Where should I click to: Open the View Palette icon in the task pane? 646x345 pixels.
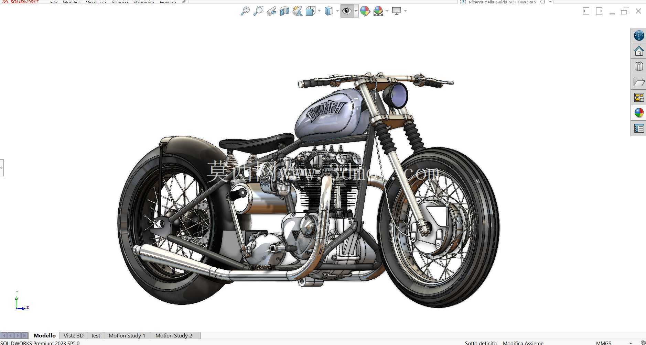[x=639, y=98]
